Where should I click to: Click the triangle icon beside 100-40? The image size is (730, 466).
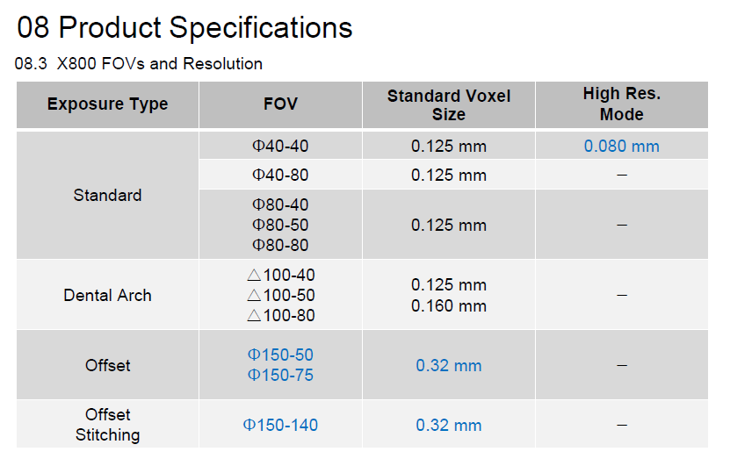pyautogui.click(x=254, y=276)
